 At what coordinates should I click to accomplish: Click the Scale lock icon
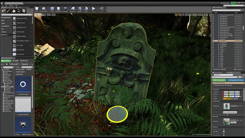point(241,96)
